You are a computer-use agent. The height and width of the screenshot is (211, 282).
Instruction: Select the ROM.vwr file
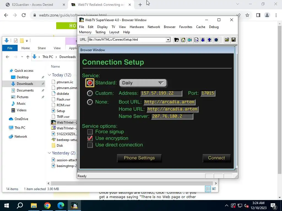tap(63, 105)
